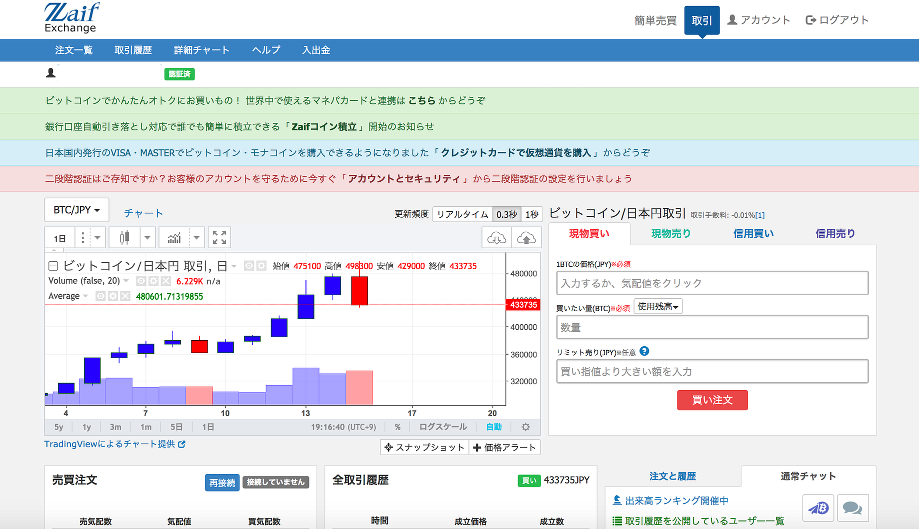919x529 pixels.
Task: Expand the Volume (false, 20) legend arrow
Action: click(x=126, y=281)
